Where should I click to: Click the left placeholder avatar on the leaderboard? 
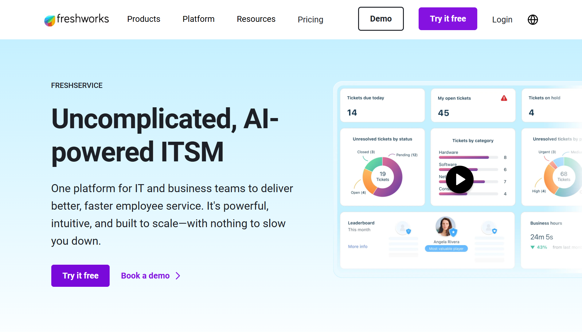(x=403, y=228)
